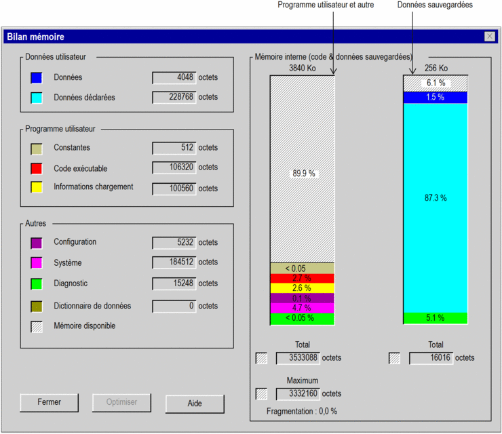Click the hatched icon beside Total 16016

[x=394, y=358]
